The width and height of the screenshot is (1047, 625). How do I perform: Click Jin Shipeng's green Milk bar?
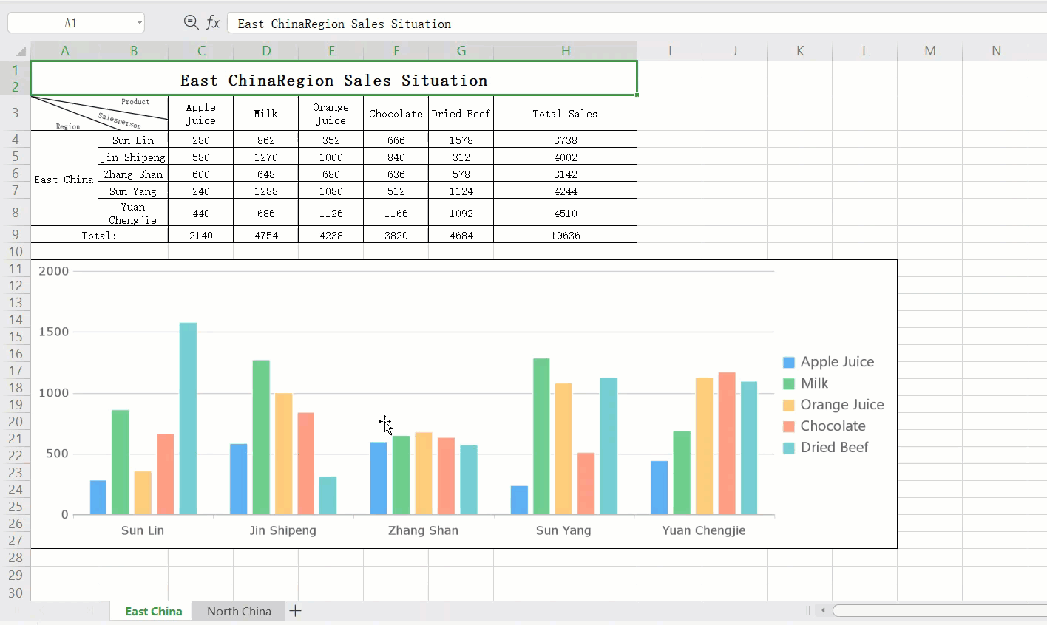tap(261, 437)
